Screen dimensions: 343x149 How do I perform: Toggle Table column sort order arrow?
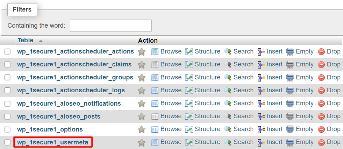[x=41, y=41]
